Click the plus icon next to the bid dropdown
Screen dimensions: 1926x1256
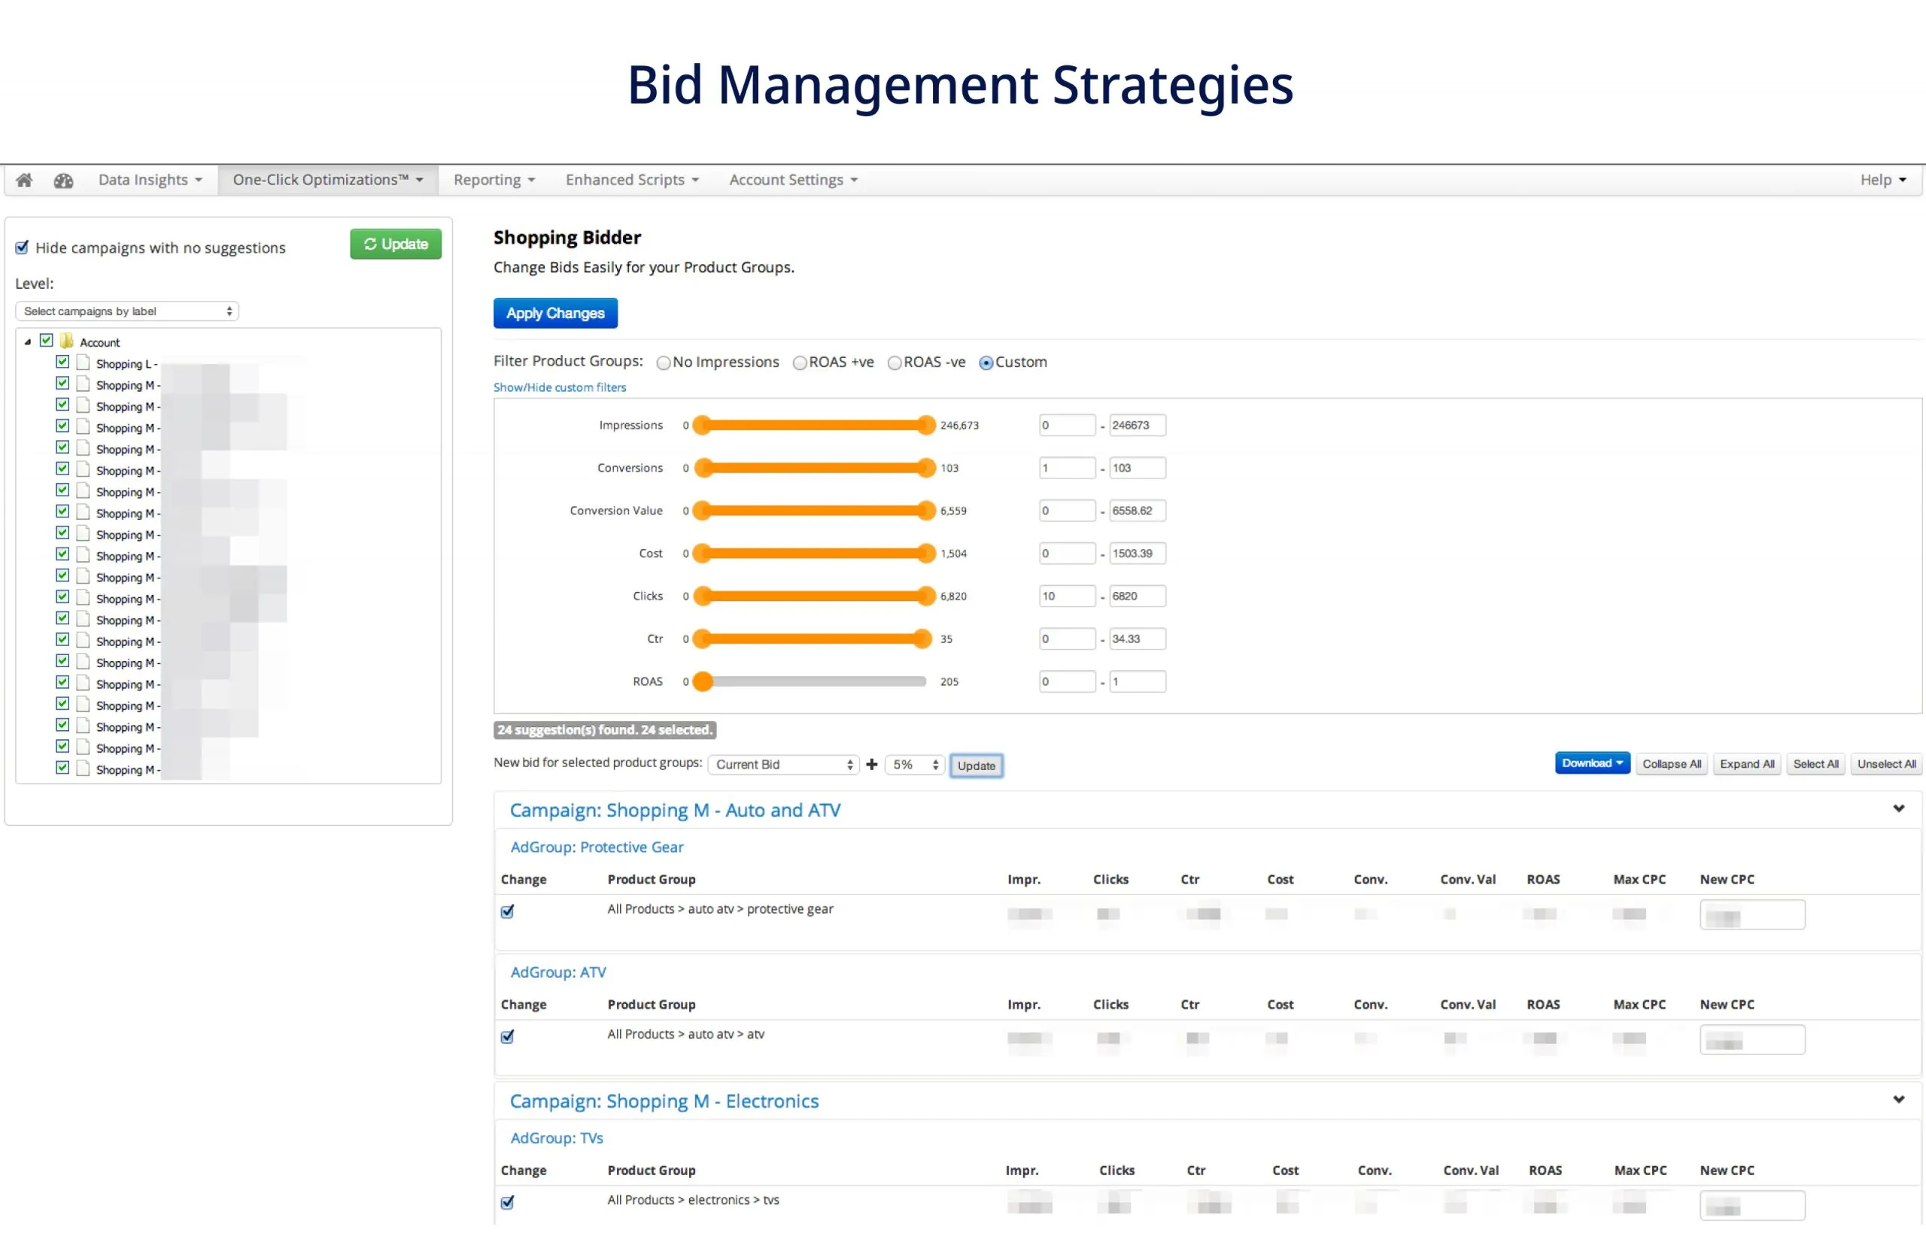point(871,764)
